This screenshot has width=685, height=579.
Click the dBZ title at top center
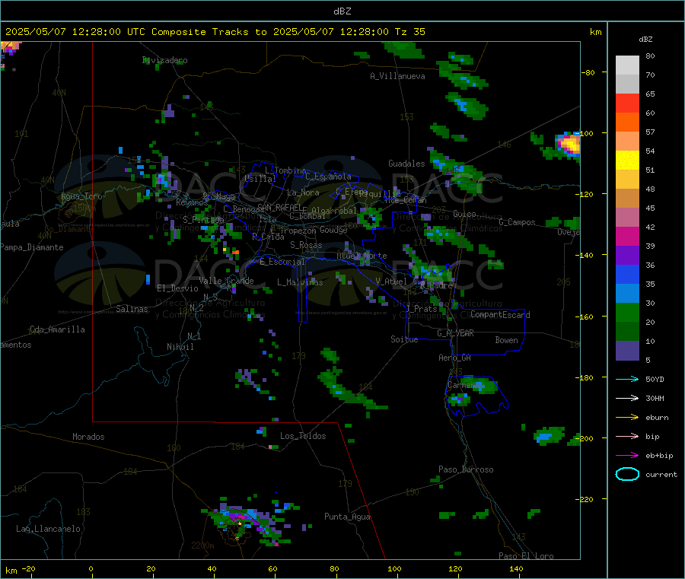[x=342, y=11]
